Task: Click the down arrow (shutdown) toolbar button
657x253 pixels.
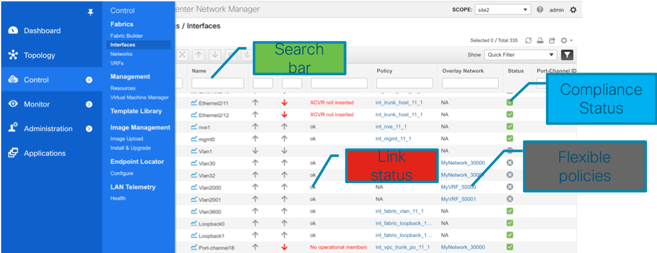Action: (215, 55)
